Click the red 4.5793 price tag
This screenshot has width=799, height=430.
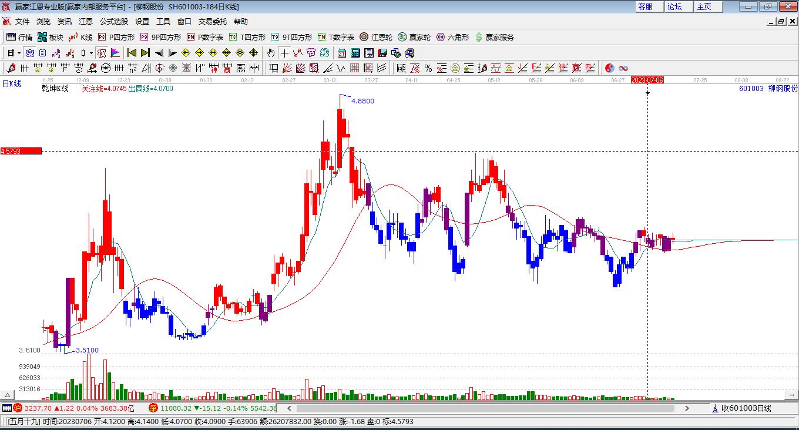21,151
